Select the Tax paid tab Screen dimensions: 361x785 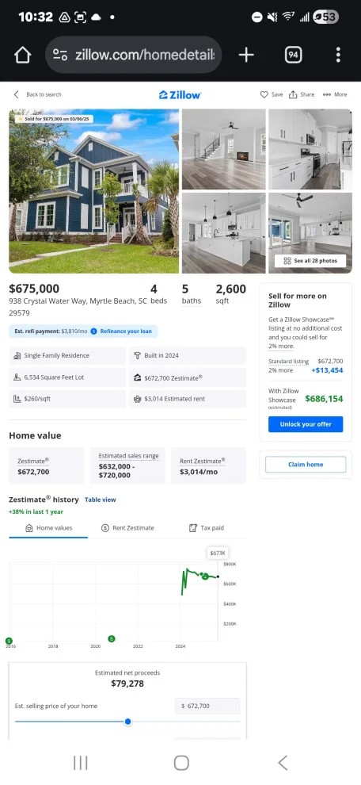click(207, 527)
